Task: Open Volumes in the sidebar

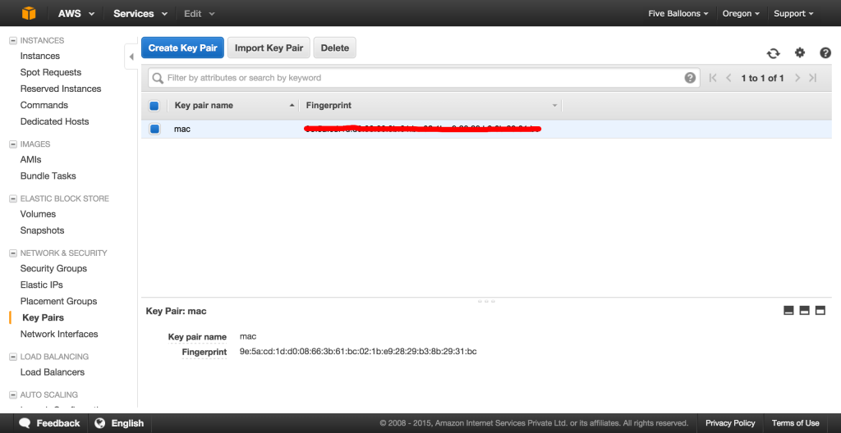Action: 38,214
